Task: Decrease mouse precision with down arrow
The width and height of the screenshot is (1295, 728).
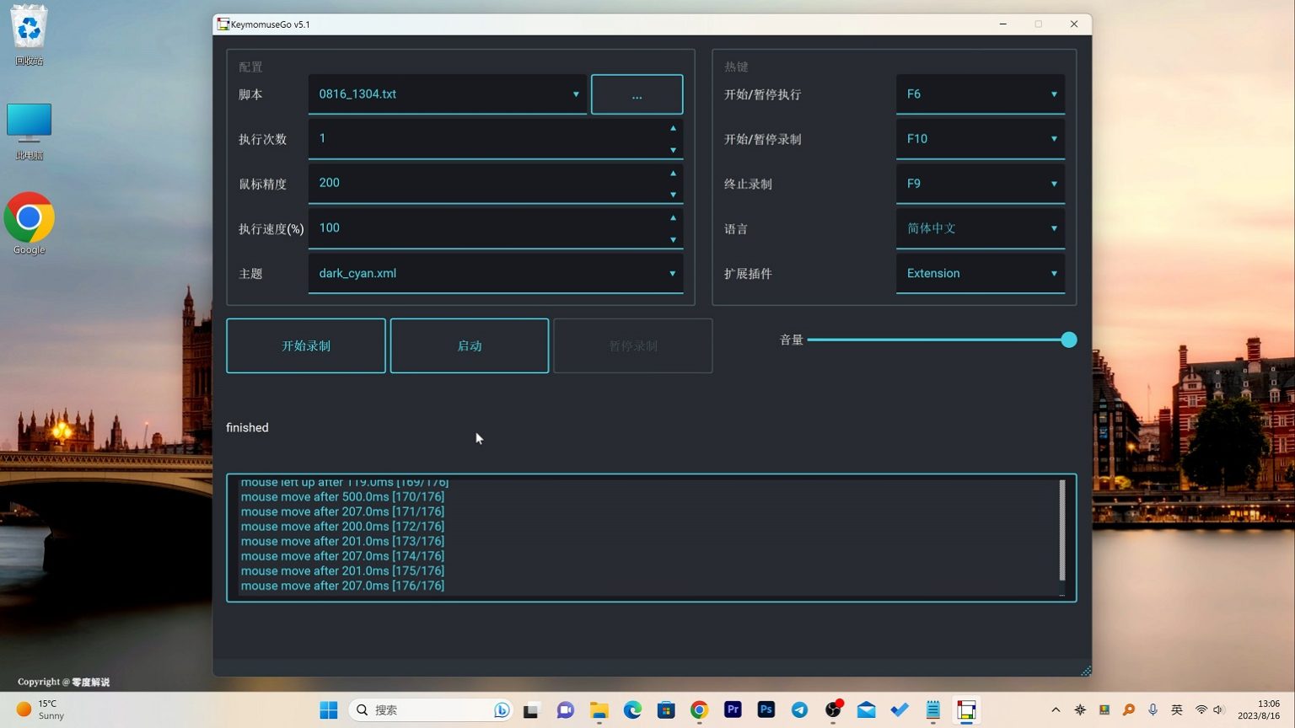Action: 673,195
